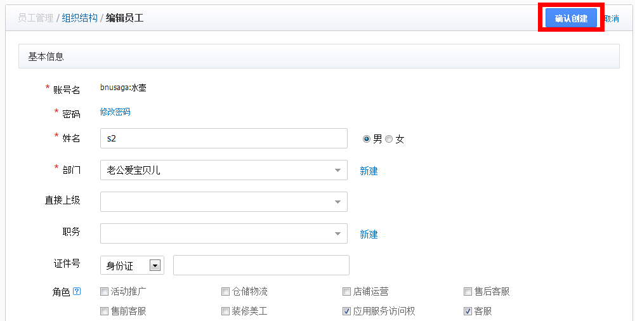Click the 角色 help question icon
Image resolution: width=635 pixels, height=321 pixels.
[x=77, y=292]
